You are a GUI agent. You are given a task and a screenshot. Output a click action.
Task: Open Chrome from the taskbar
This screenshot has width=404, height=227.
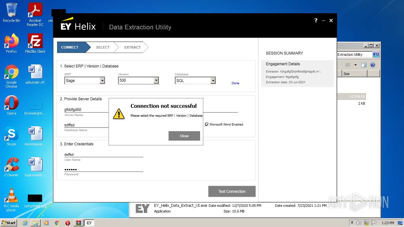(57, 223)
